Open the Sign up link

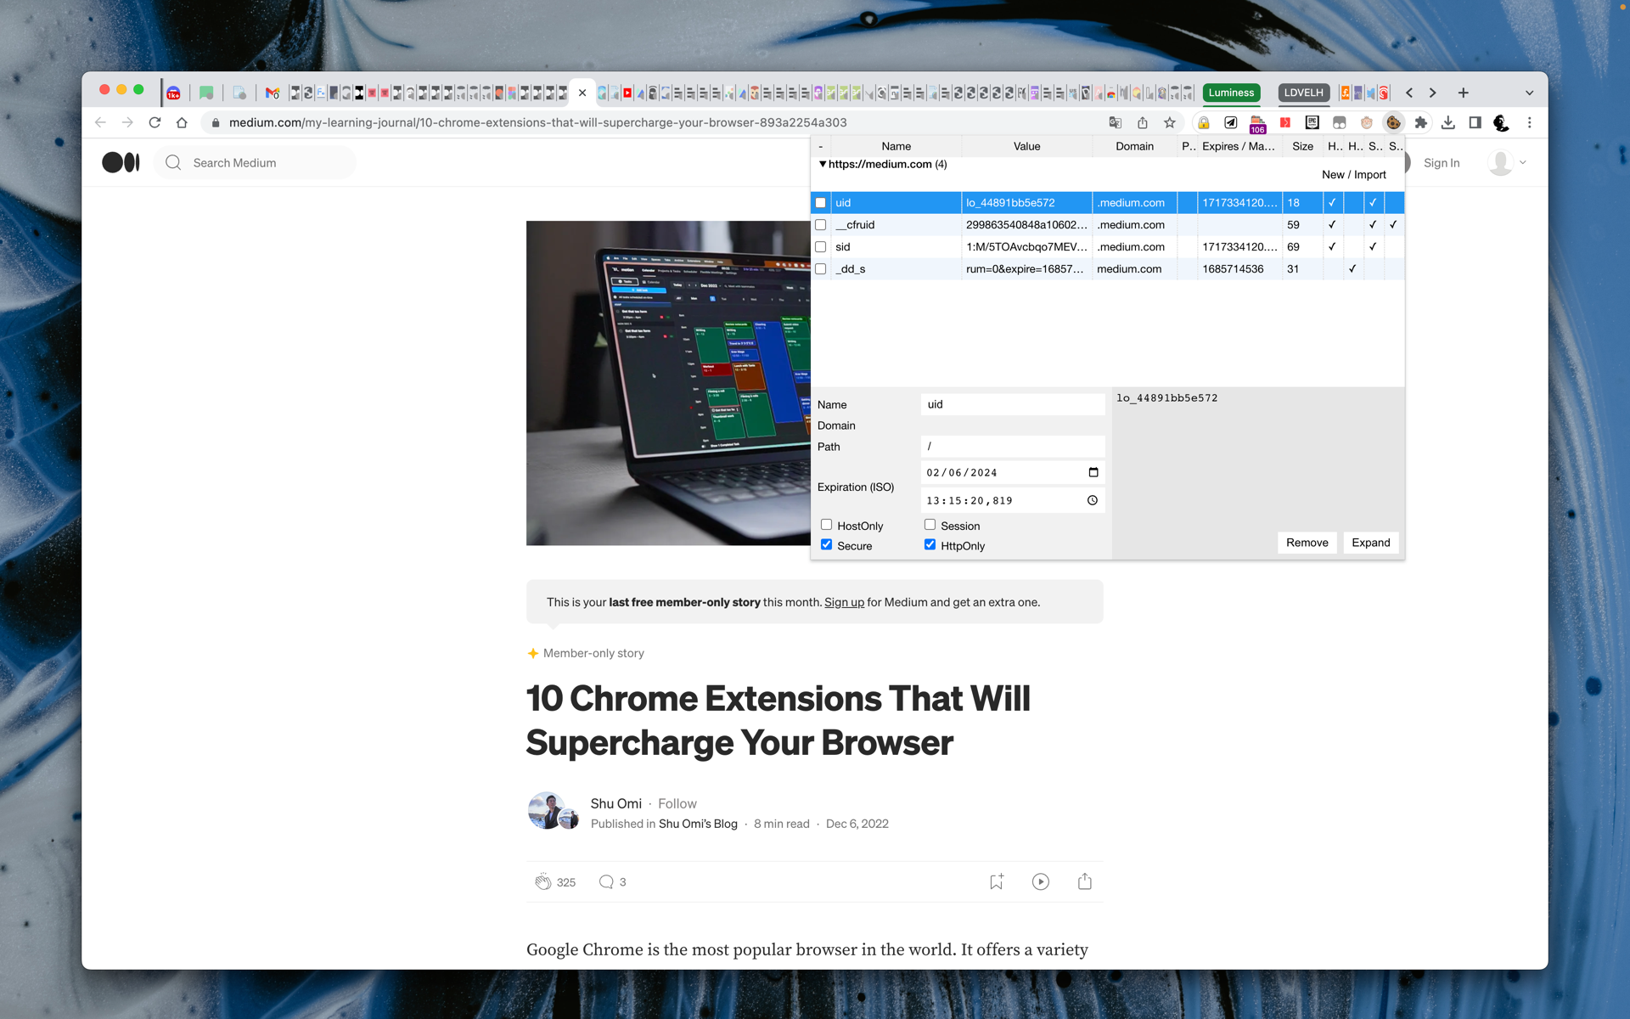[x=844, y=602]
